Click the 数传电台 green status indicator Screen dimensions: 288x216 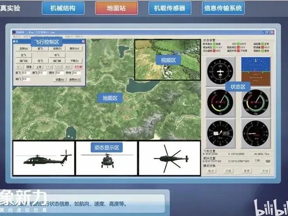214,44
